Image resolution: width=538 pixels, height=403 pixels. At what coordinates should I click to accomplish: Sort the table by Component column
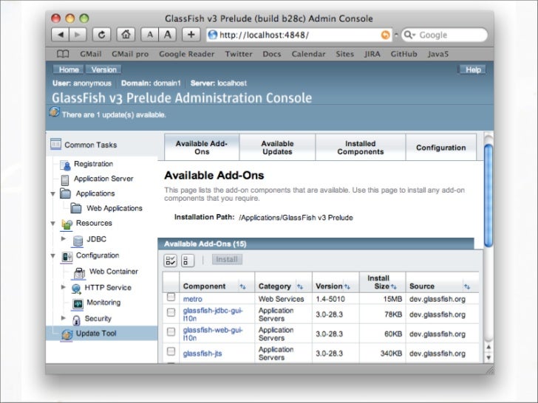coord(242,286)
